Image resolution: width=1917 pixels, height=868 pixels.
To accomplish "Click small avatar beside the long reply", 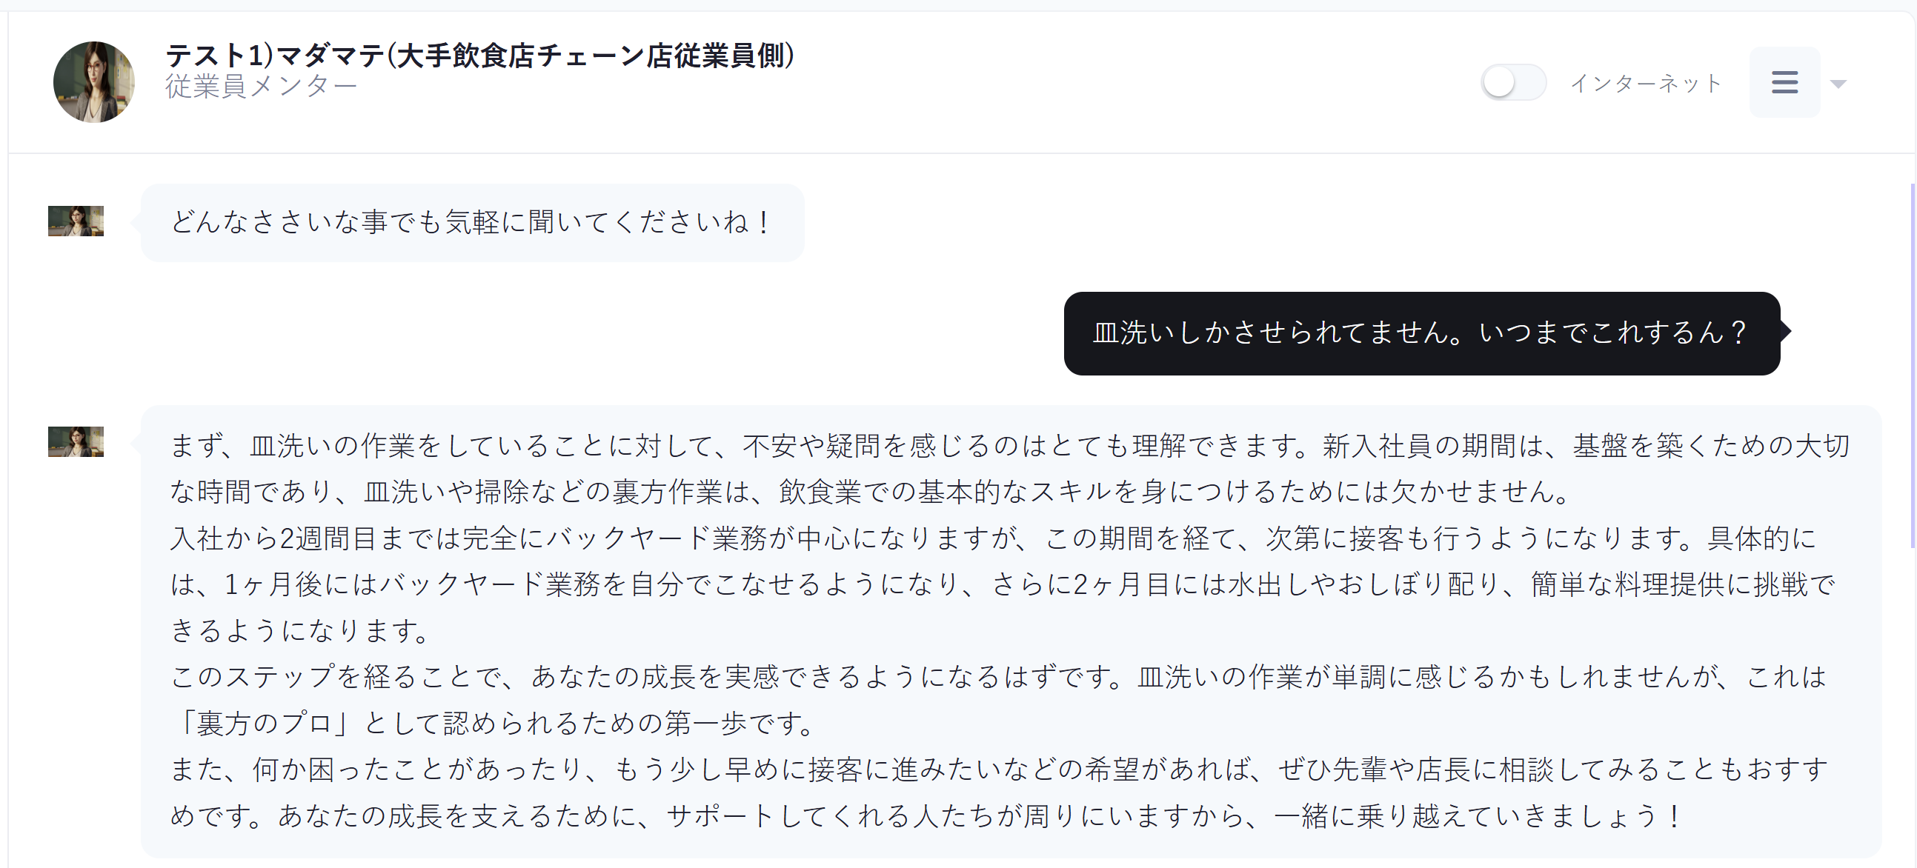I will tap(76, 441).
